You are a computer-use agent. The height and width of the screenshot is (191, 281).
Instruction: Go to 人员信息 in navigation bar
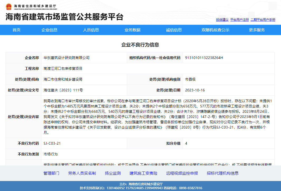(x=91, y=30)
